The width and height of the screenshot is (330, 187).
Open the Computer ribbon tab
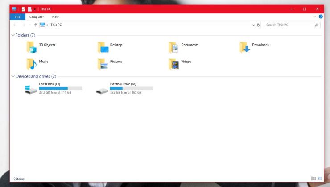(x=37, y=17)
